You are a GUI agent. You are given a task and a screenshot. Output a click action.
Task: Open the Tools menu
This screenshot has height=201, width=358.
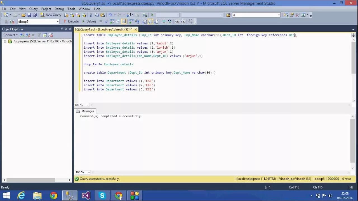click(71, 9)
